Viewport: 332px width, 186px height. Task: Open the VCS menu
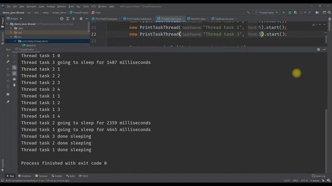click(x=93, y=7)
